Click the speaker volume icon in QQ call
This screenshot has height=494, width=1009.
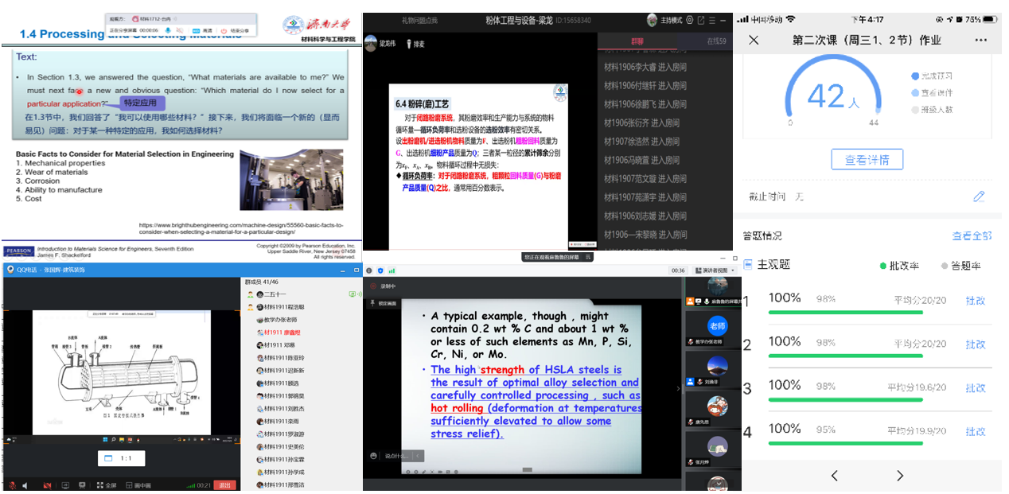25,485
